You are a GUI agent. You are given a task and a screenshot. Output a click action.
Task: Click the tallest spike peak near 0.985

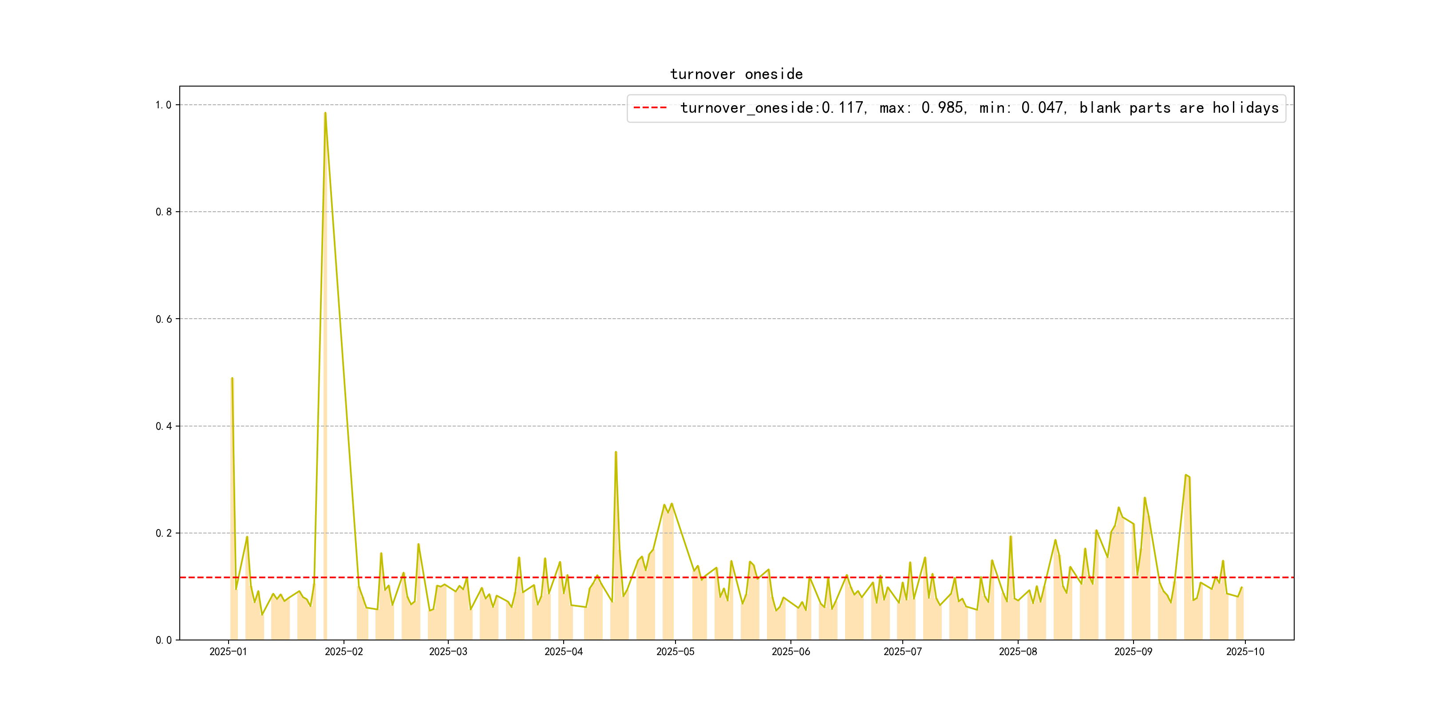tap(325, 113)
